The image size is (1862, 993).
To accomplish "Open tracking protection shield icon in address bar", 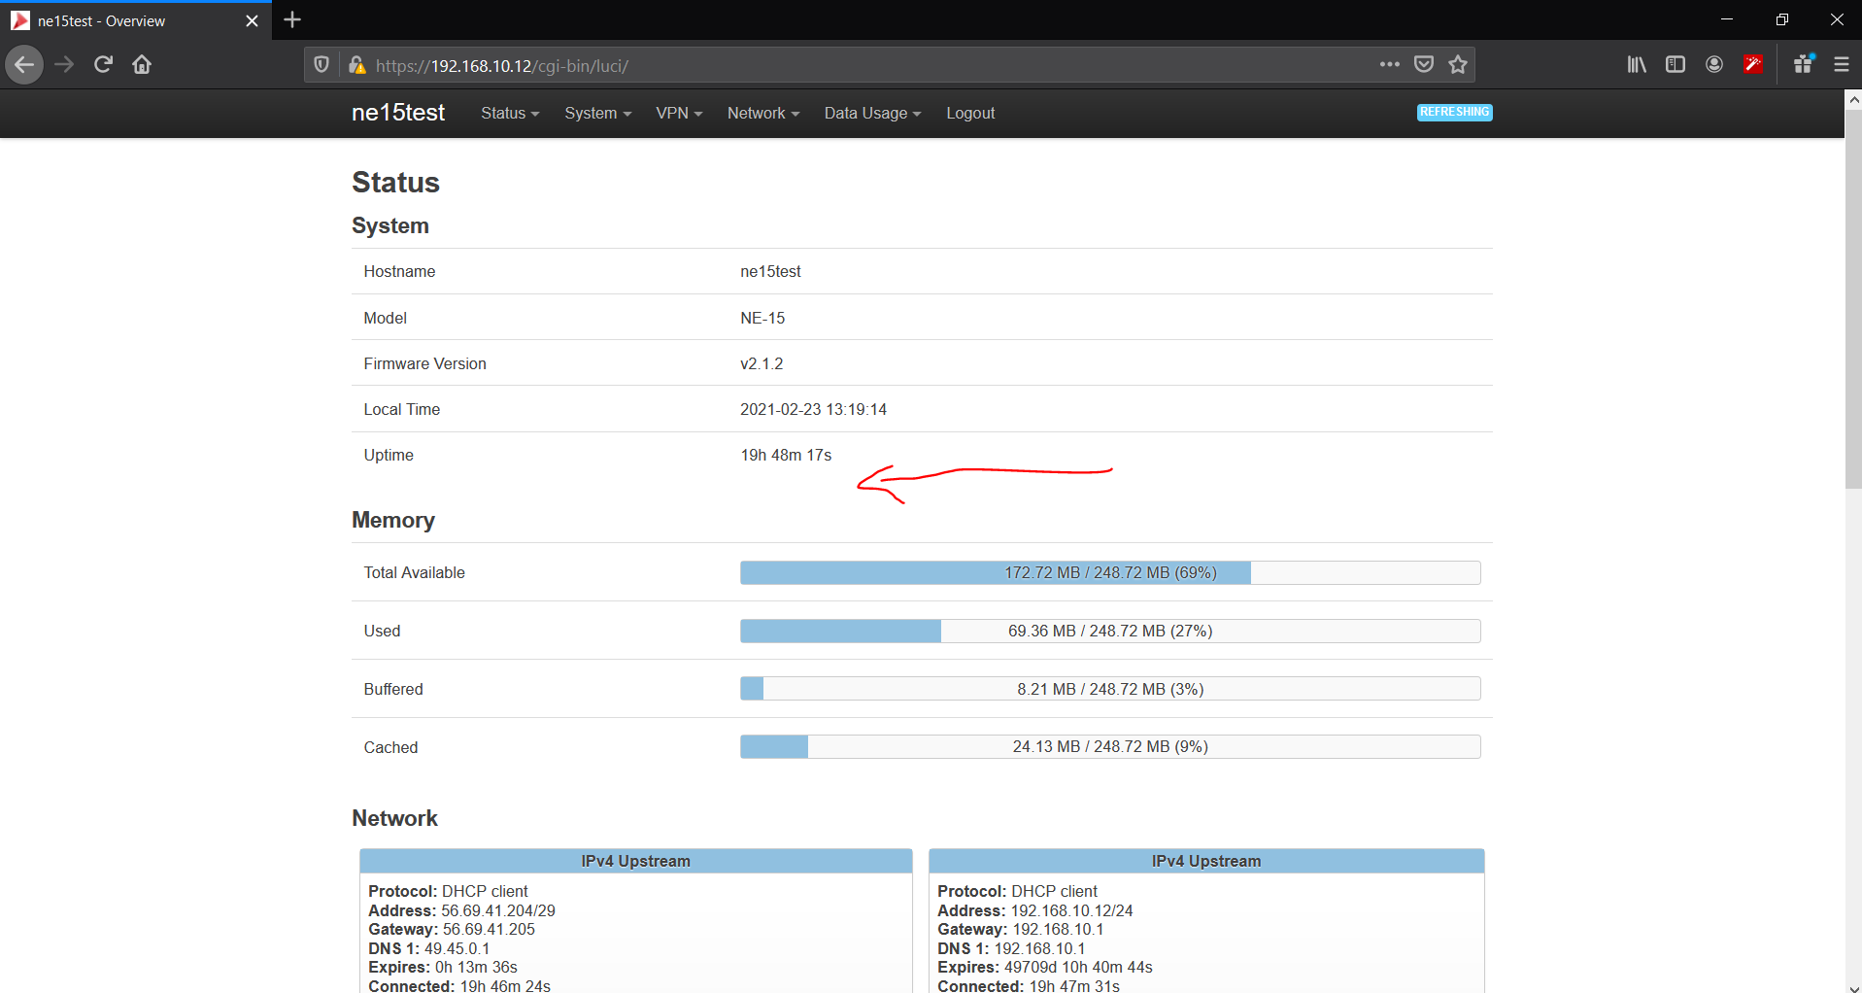I will click(x=322, y=65).
